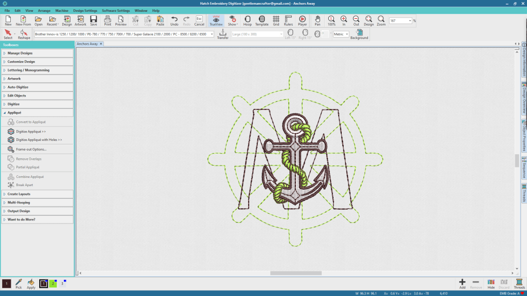This screenshot has width=527, height=296.
Task: Click the Threads icon at bottom right
Action: 519,284
